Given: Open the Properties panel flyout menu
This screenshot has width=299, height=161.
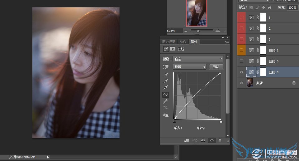Looking at the screenshot, I should tap(227, 42).
